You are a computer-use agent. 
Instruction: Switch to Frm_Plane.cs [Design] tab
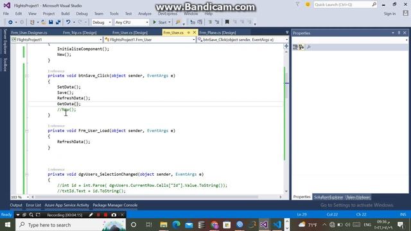coord(218,33)
